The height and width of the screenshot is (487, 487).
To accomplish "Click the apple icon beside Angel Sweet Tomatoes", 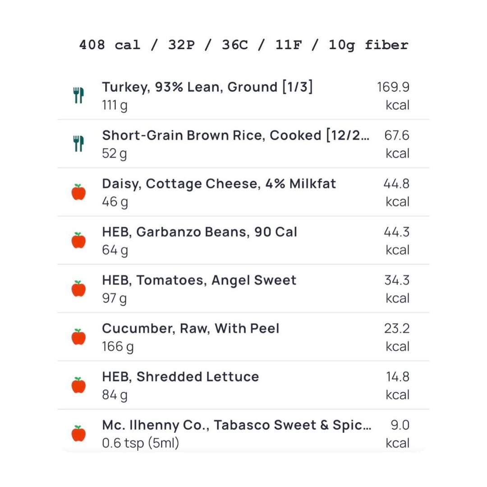I will (78, 289).
